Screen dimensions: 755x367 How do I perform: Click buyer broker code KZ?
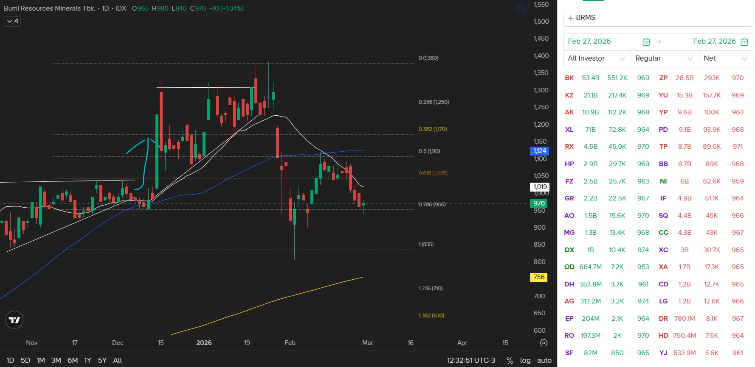[569, 95]
